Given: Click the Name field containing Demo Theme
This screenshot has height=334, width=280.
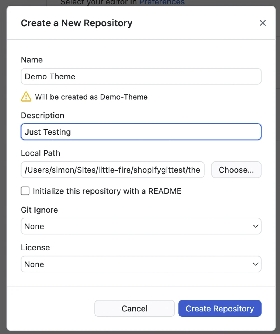Looking at the screenshot, I should tap(141, 76).
